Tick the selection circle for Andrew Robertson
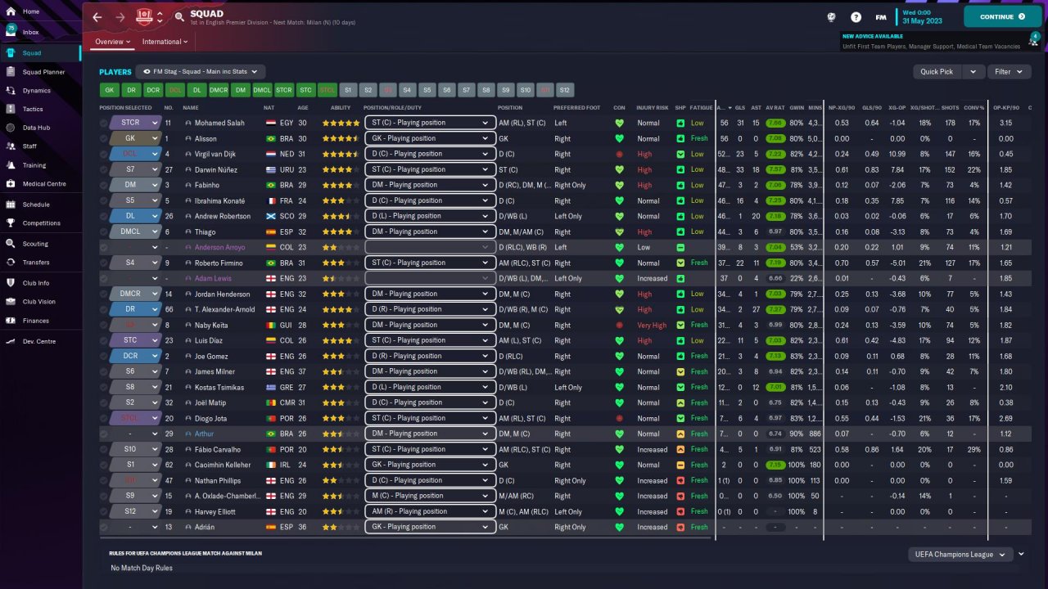 coord(104,216)
